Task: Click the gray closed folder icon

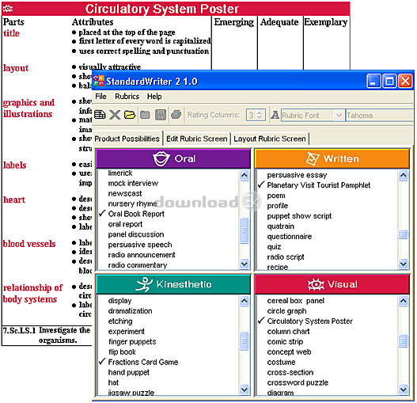Action: click(145, 115)
